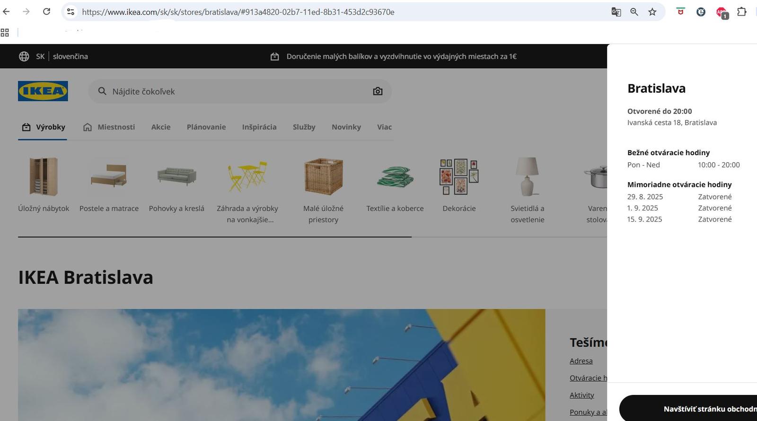Click the Adresa link

point(581,361)
